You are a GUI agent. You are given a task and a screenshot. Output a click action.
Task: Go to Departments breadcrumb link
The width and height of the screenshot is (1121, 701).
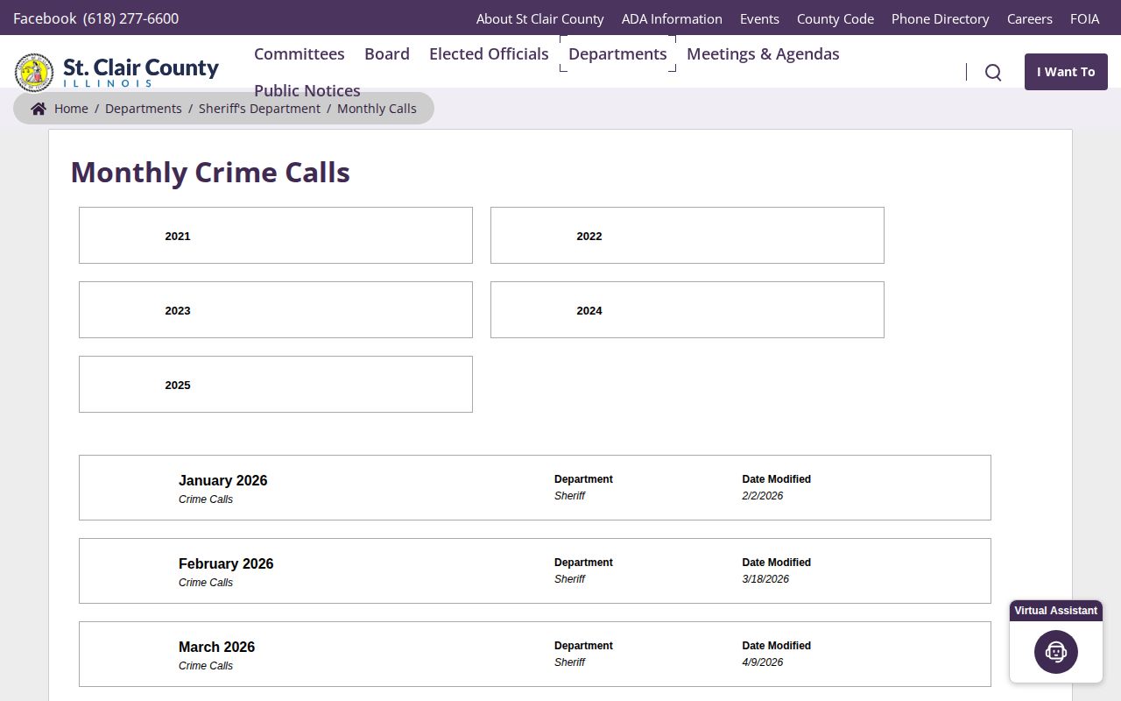point(144,109)
